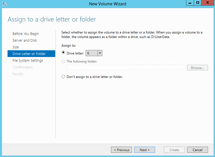Maximize the wizard window
Viewport: 215px width, 157px height.
point(198,3)
